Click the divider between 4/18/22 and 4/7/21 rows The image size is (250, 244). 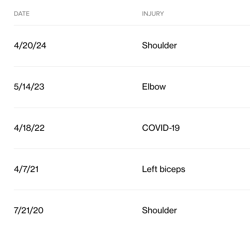coord(132,149)
